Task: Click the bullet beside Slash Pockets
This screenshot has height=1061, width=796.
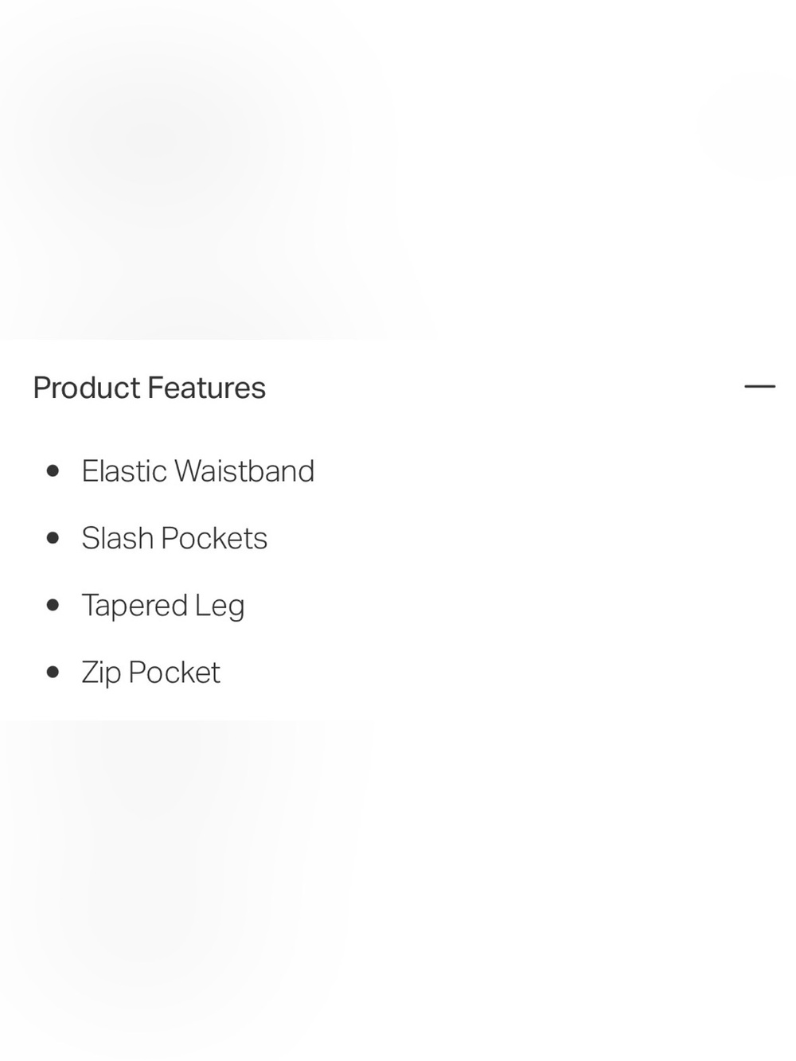Action: [53, 539]
